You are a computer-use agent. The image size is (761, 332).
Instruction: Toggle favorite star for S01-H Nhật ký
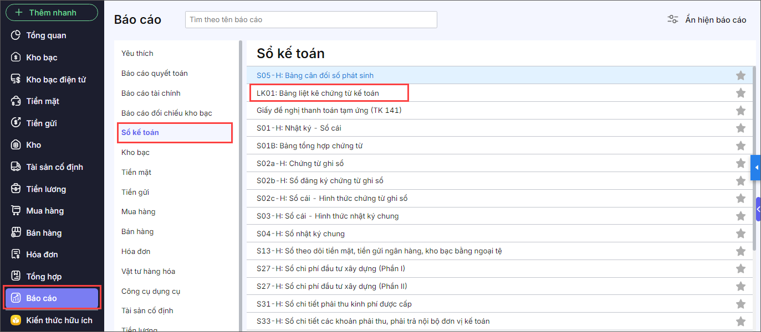740,128
